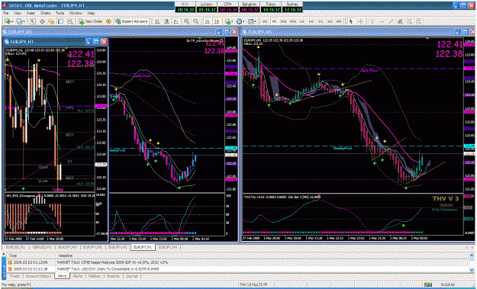Open the Profiles toolbar icon

[x=19, y=21]
